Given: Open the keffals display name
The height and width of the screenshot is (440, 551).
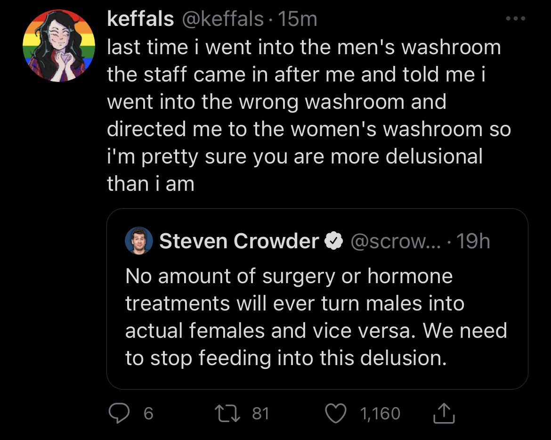Looking at the screenshot, I should click(x=140, y=19).
